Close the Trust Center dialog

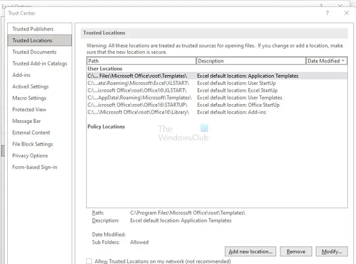pos(346,13)
